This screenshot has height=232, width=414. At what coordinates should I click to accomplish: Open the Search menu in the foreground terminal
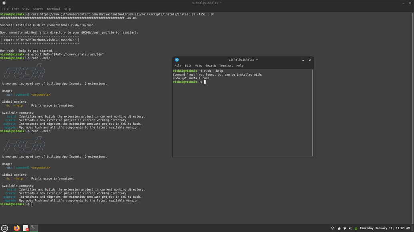210,65
